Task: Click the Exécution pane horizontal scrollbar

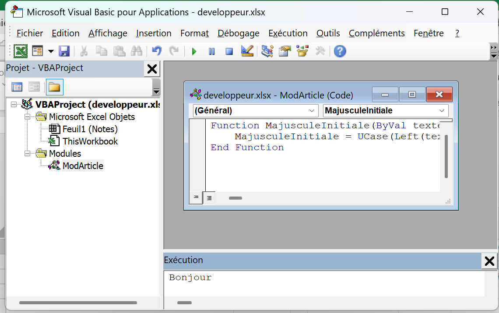Action: pos(184,302)
